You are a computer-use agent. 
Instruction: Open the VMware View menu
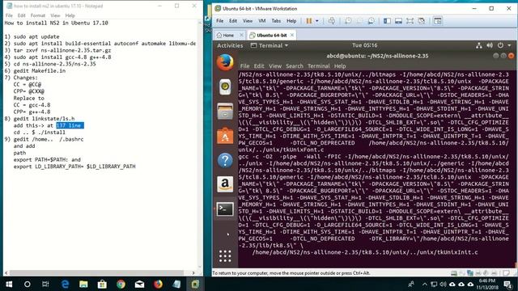click(x=248, y=21)
